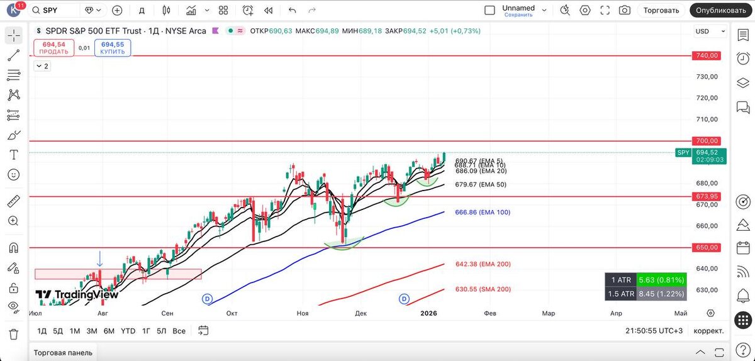Open the Торговая панель tab
755x361 pixels.
[63, 352]
